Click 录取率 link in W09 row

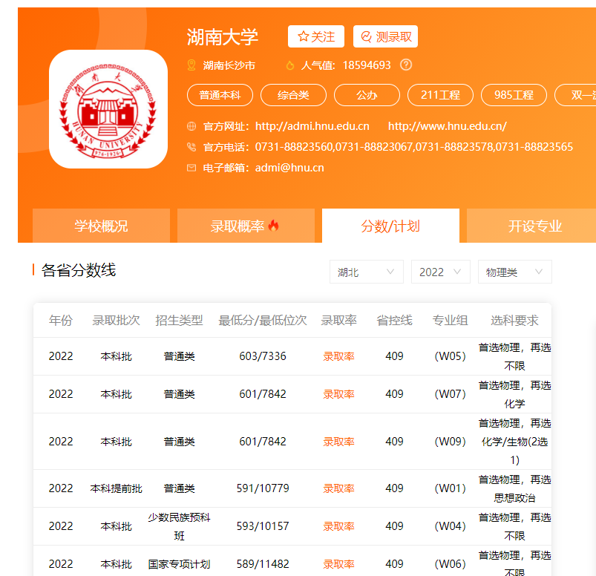(x=338, y=442)
